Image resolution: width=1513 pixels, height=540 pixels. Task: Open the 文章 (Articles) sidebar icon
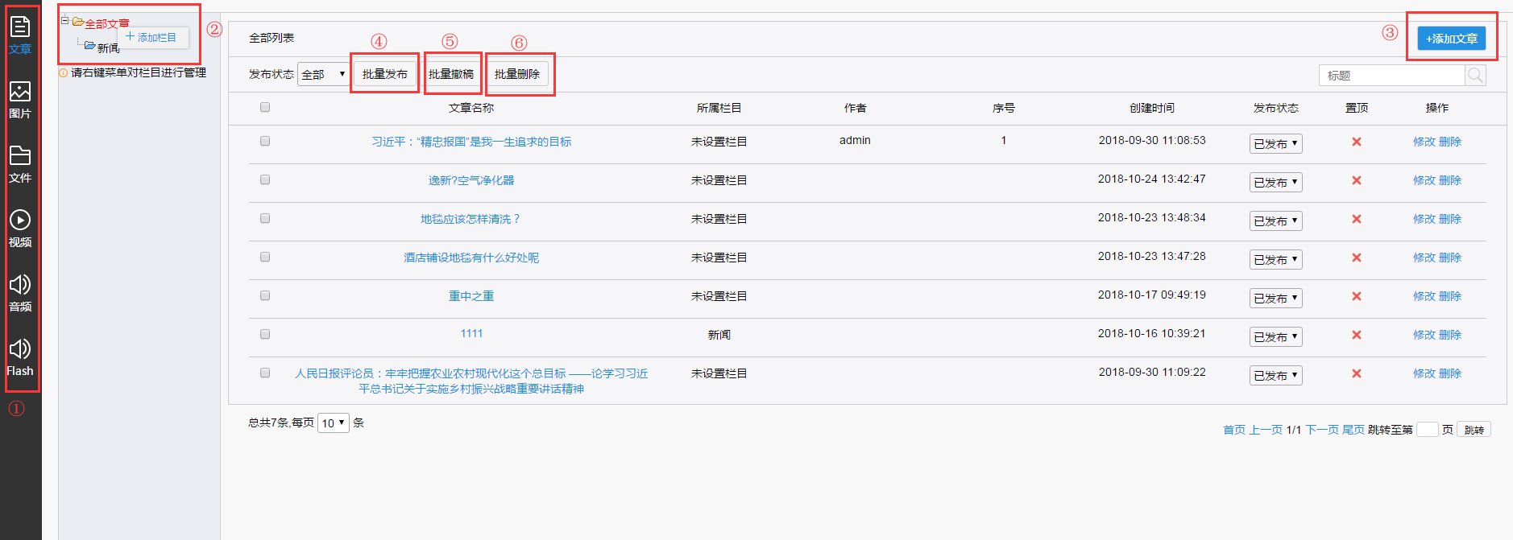coord(20,34)
